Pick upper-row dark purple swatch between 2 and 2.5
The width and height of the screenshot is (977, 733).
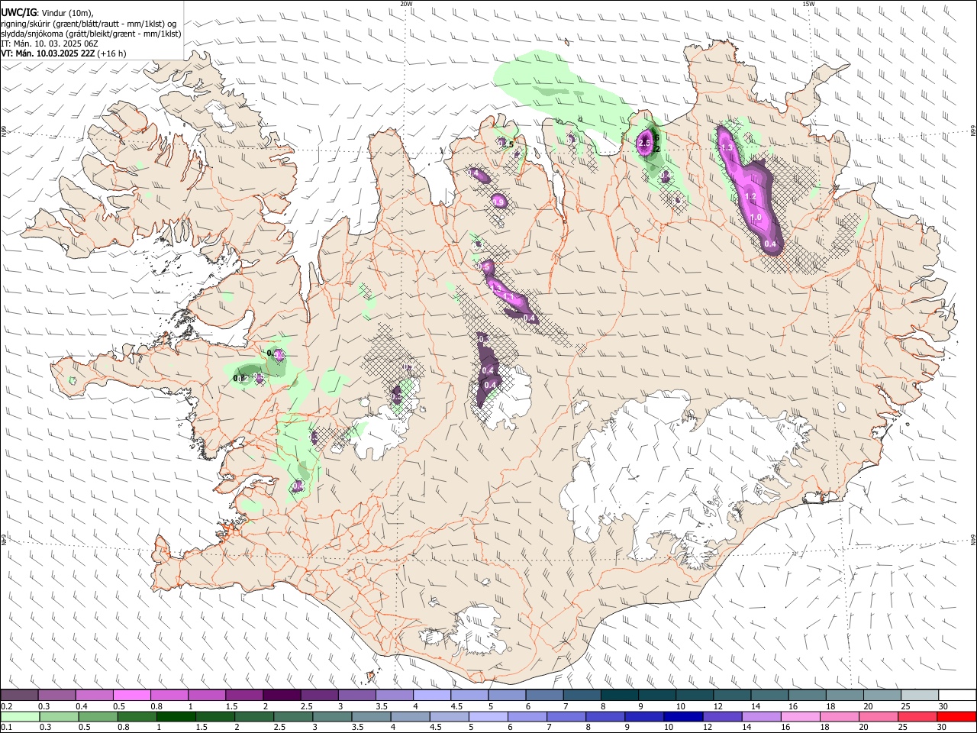coord(282,696)
